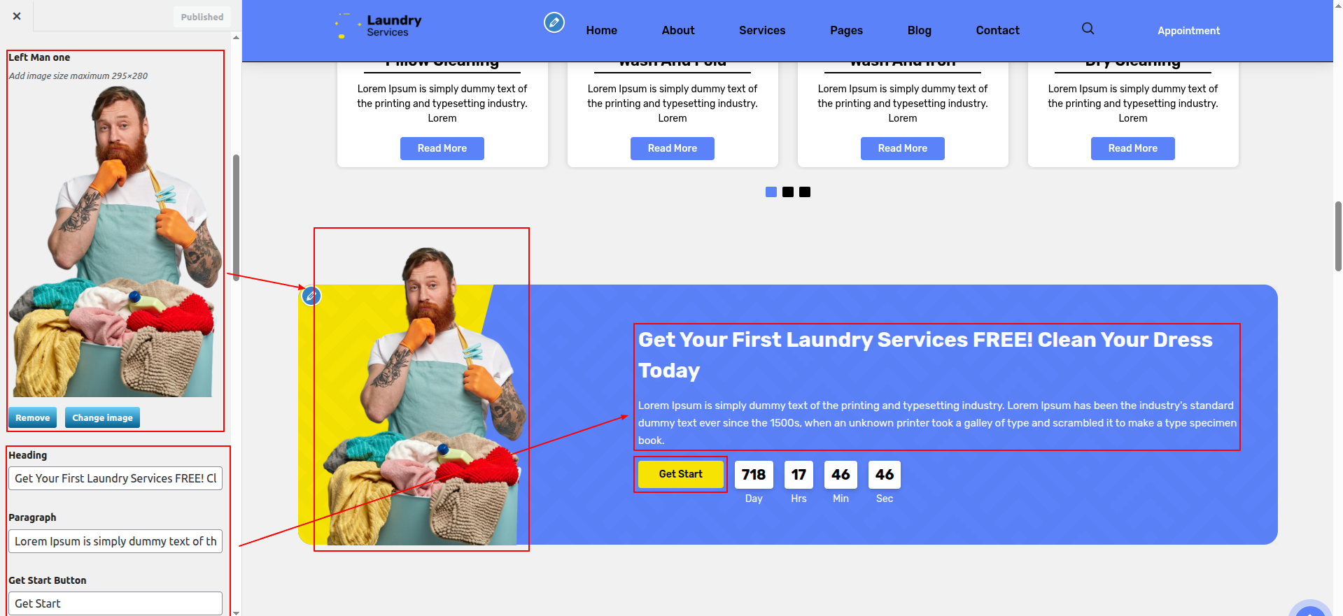
Task: Select the second carousel dot
Action: (788, 192)
